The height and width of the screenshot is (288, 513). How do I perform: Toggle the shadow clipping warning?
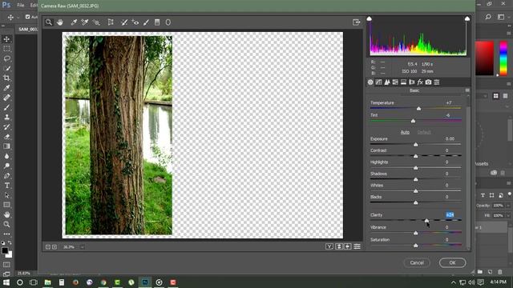pos(369,18)
